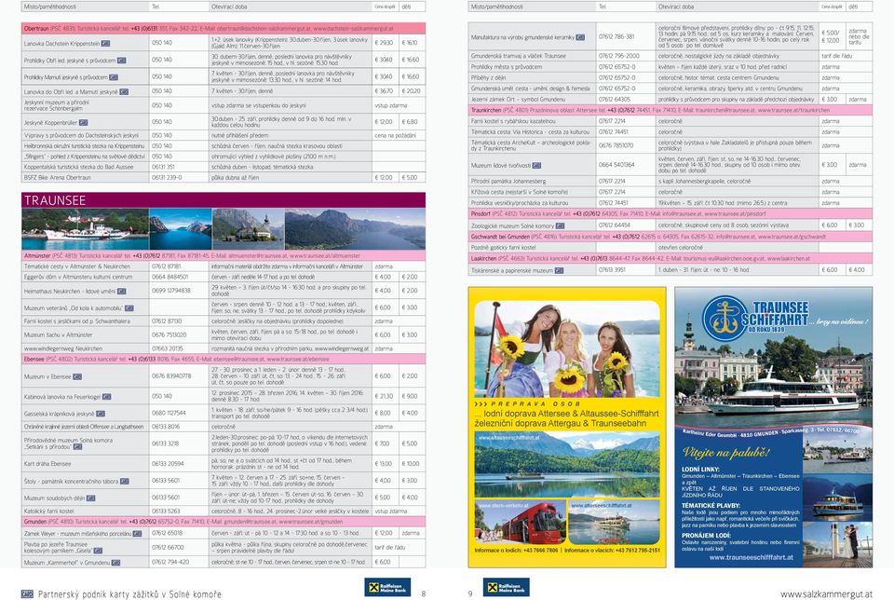This screenshot has width=894, height=600.
Task: Click card icon beside Gasselská krápníková jeskyně
Action: pyautogui.click(x=101, y=414)
